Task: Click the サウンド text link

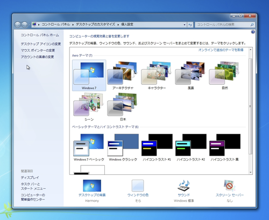Action: coord(184,195)
